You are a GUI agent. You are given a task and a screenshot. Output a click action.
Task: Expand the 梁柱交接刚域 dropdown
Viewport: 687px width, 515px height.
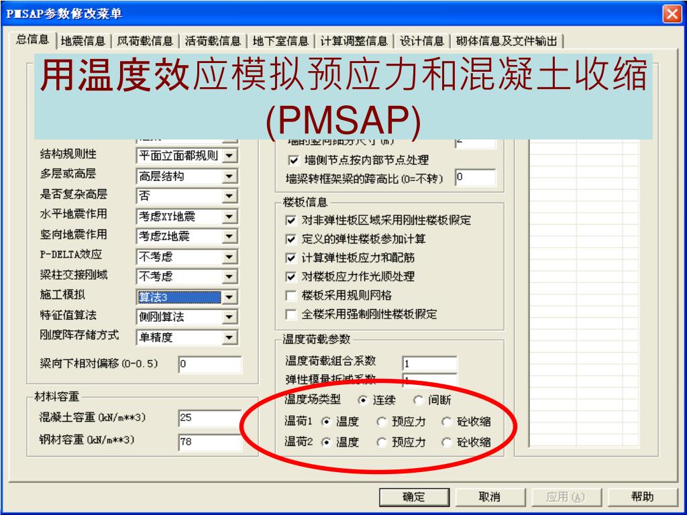click(x=229, y=276)
